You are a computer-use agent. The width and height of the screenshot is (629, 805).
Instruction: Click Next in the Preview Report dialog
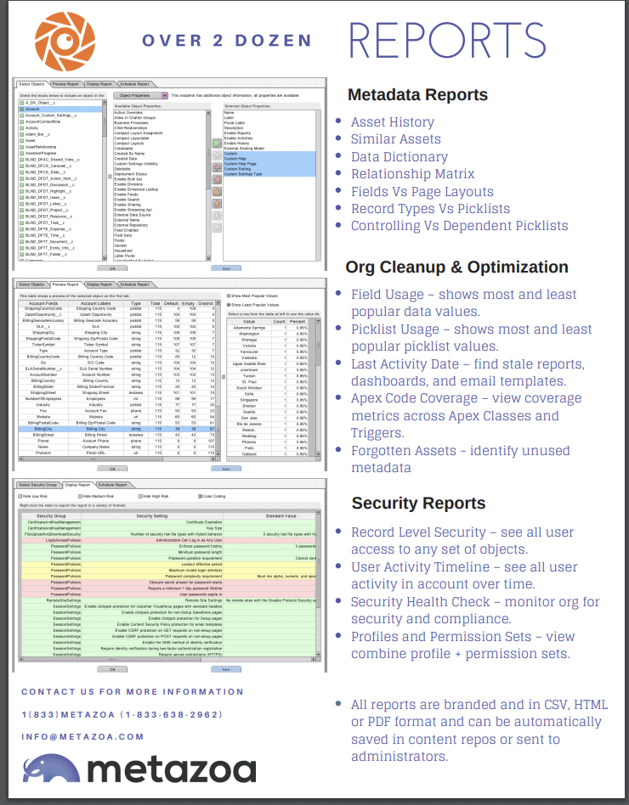pyautogui.click(x=226, y=469)
